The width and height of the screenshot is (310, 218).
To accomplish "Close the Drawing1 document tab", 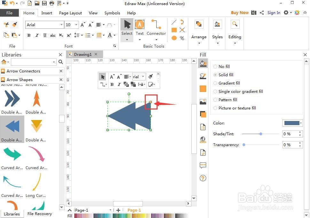I will pos(96,54).
